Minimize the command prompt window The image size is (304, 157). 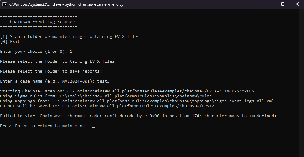[268, 4]
